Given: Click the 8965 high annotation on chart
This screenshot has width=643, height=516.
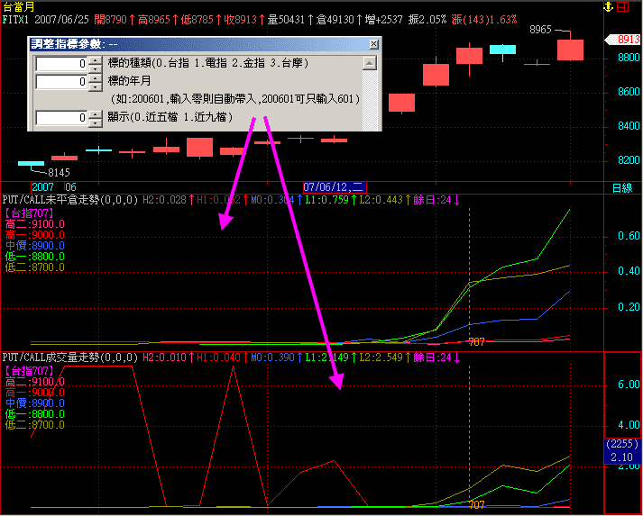Looking at the screenshot, I should [540, 30].
